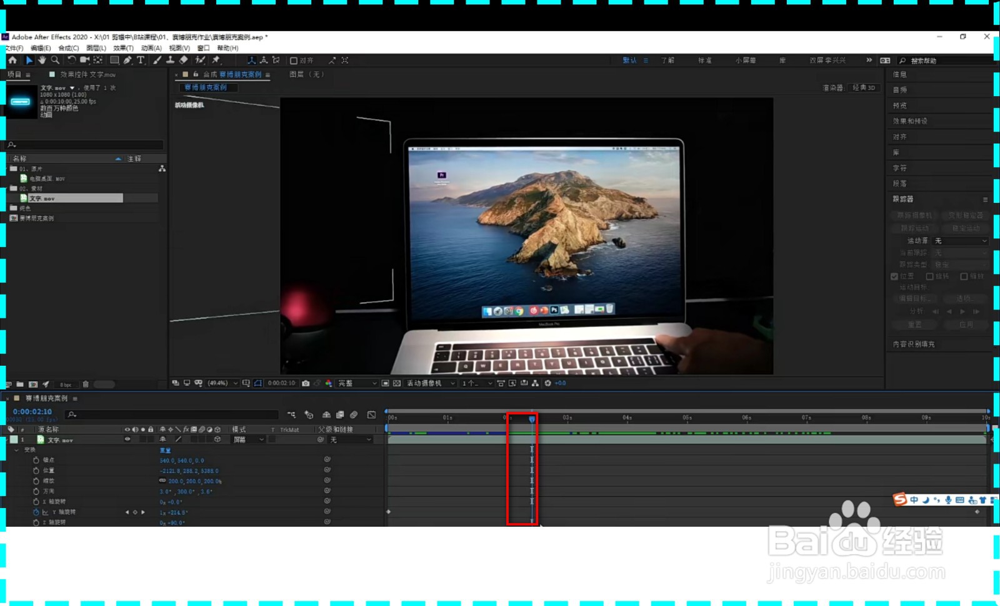Screen dimensions: 1000x606
Task: Click the View Axis mode icon
Action: click(276, 60)
